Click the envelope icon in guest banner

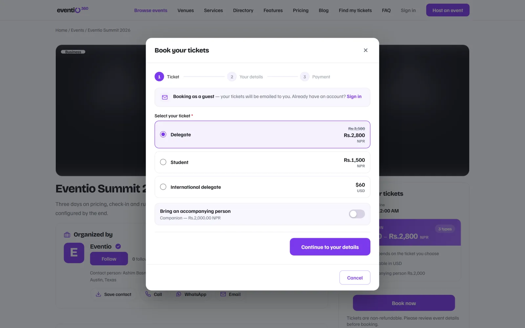point(165,97)
